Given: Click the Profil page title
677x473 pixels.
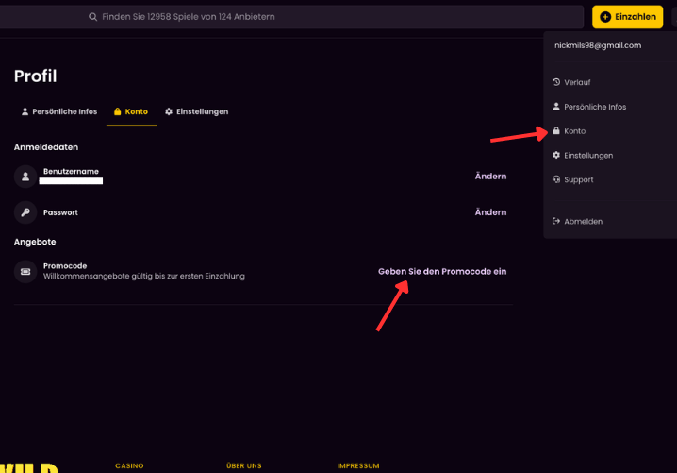Looking at the screenshot, I should coord(36,76).
